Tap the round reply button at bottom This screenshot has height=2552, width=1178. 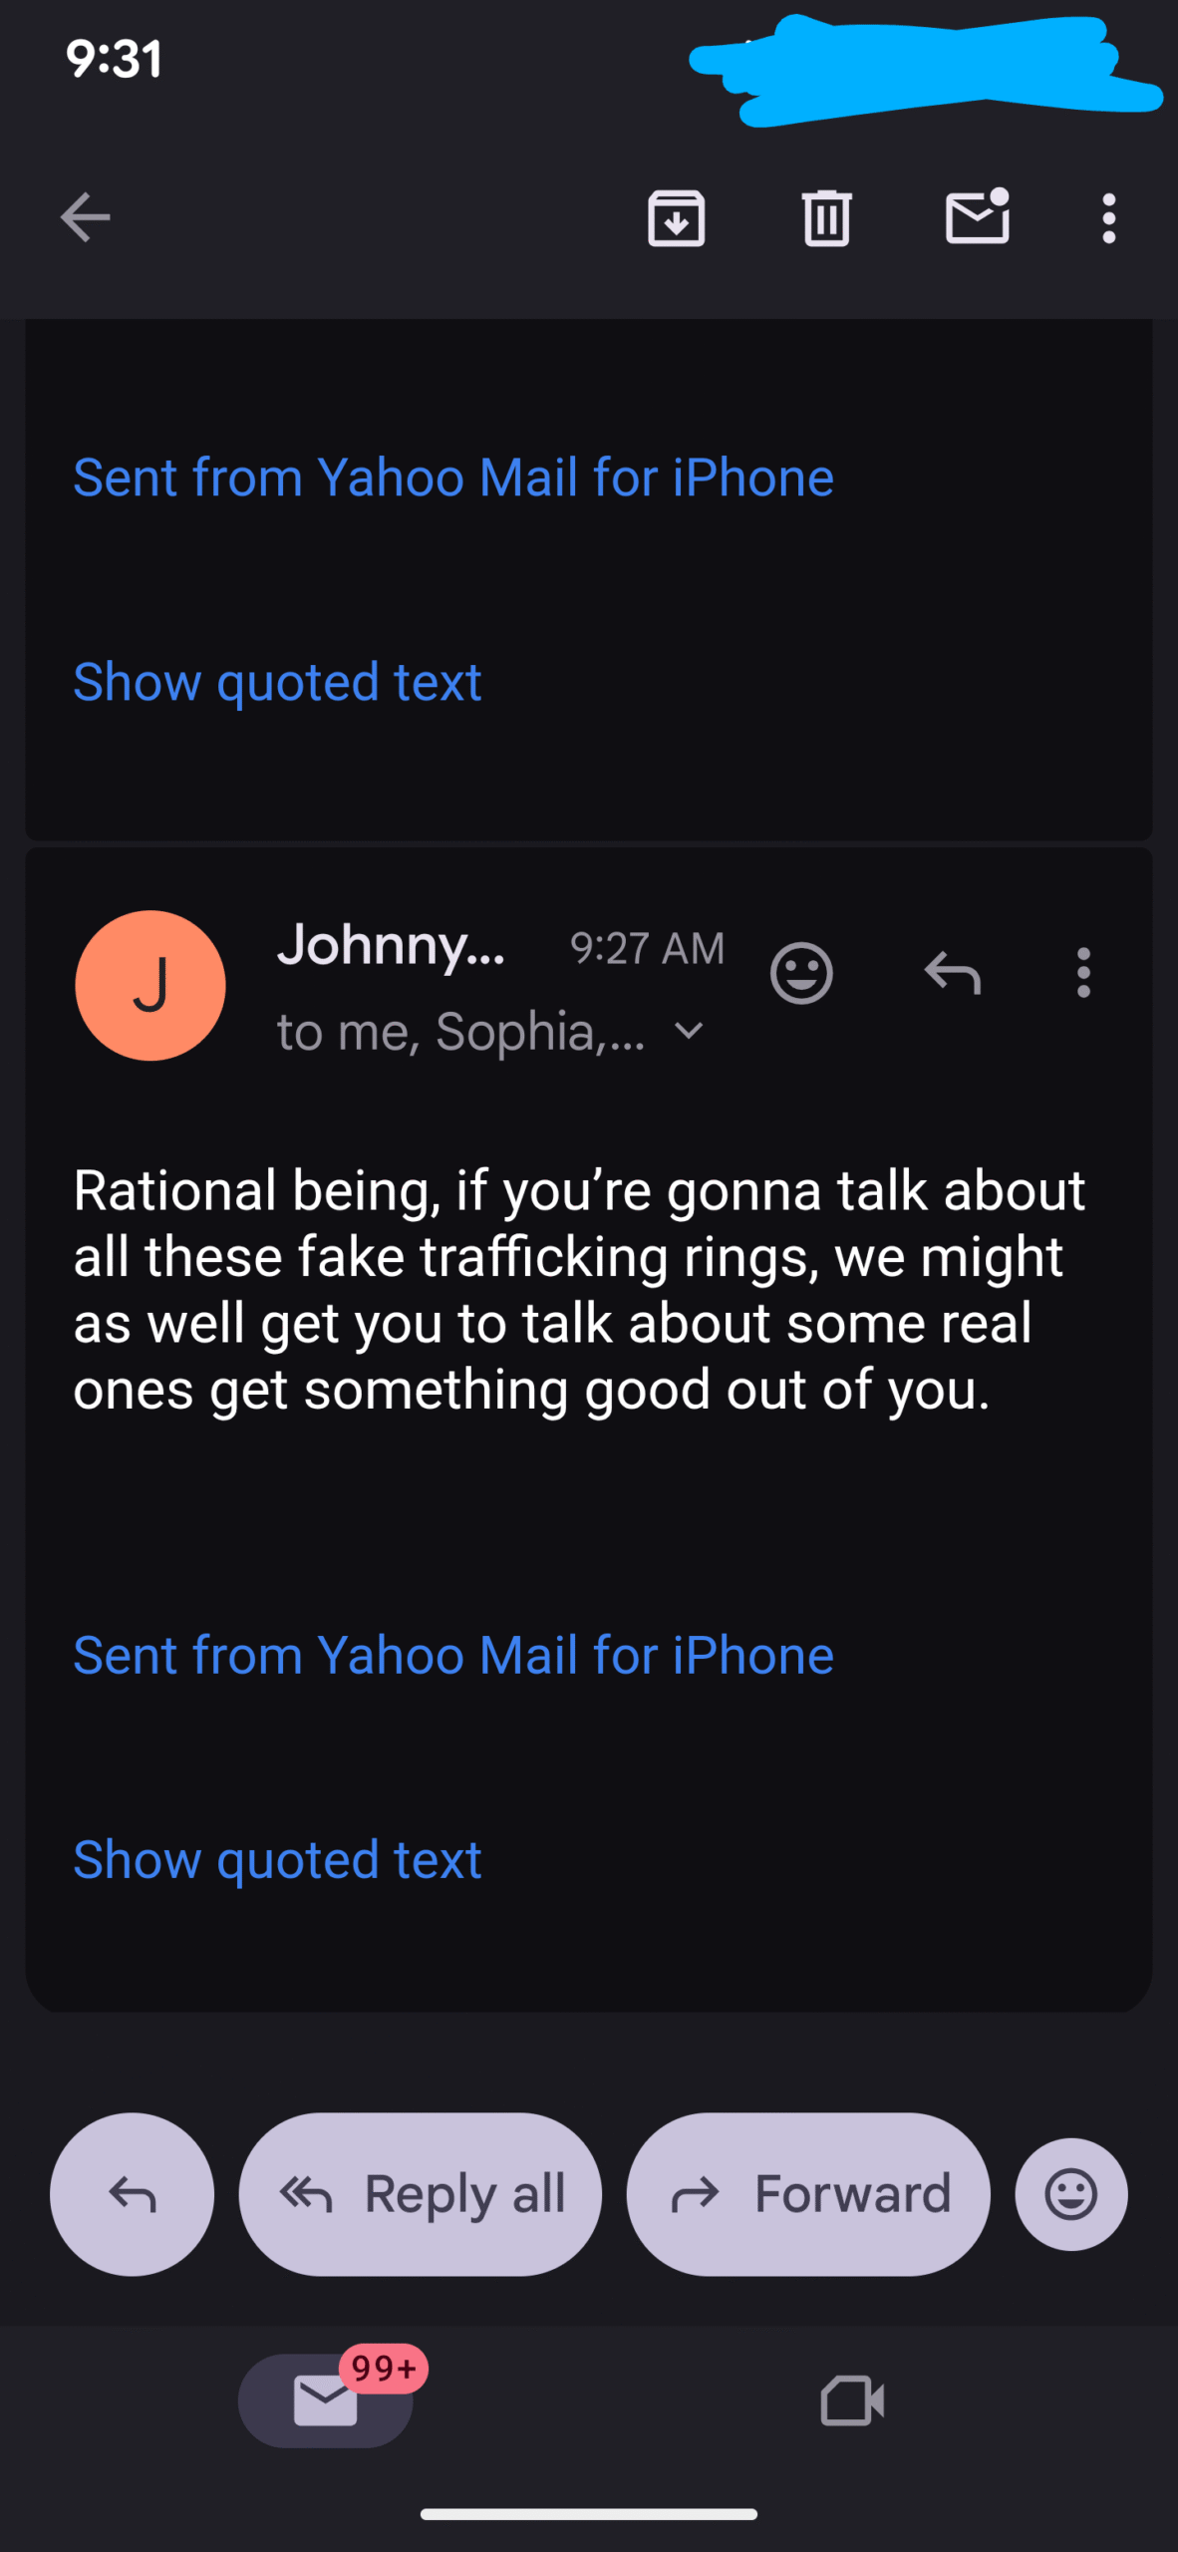[132, 2194]
